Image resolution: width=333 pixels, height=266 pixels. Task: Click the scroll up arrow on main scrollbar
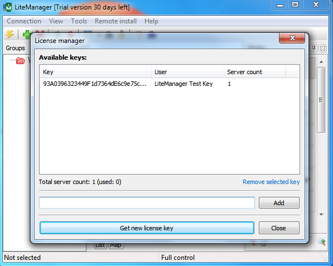(321, 62)
